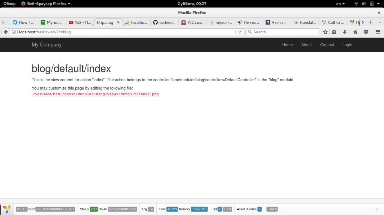This screenshot has height=215, width=384.
Task: Collapse the Yii debug toolbar arrow
Action: pos(377,209)
